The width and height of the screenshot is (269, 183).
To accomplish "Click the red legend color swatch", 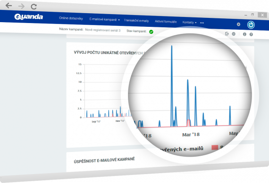I will 215,147.
